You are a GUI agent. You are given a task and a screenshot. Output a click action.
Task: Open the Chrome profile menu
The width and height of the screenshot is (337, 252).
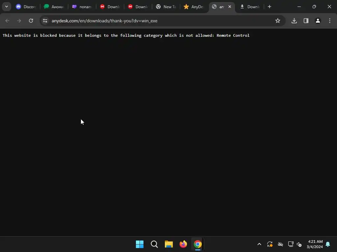point(318,21)
